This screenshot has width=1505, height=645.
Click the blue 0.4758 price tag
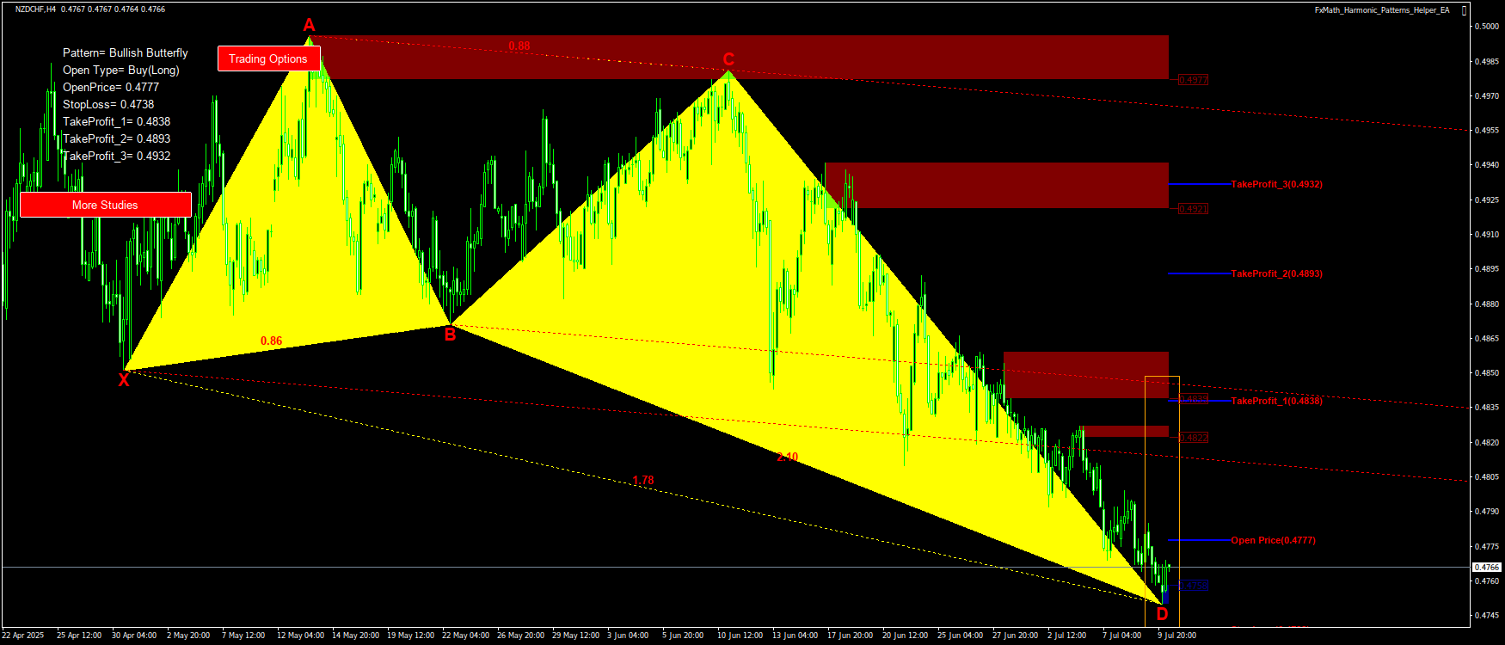coord(1193,586)
